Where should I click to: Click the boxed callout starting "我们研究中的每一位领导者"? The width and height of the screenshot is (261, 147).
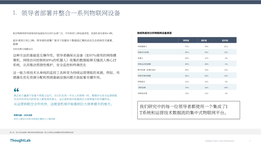pos(189,110)
